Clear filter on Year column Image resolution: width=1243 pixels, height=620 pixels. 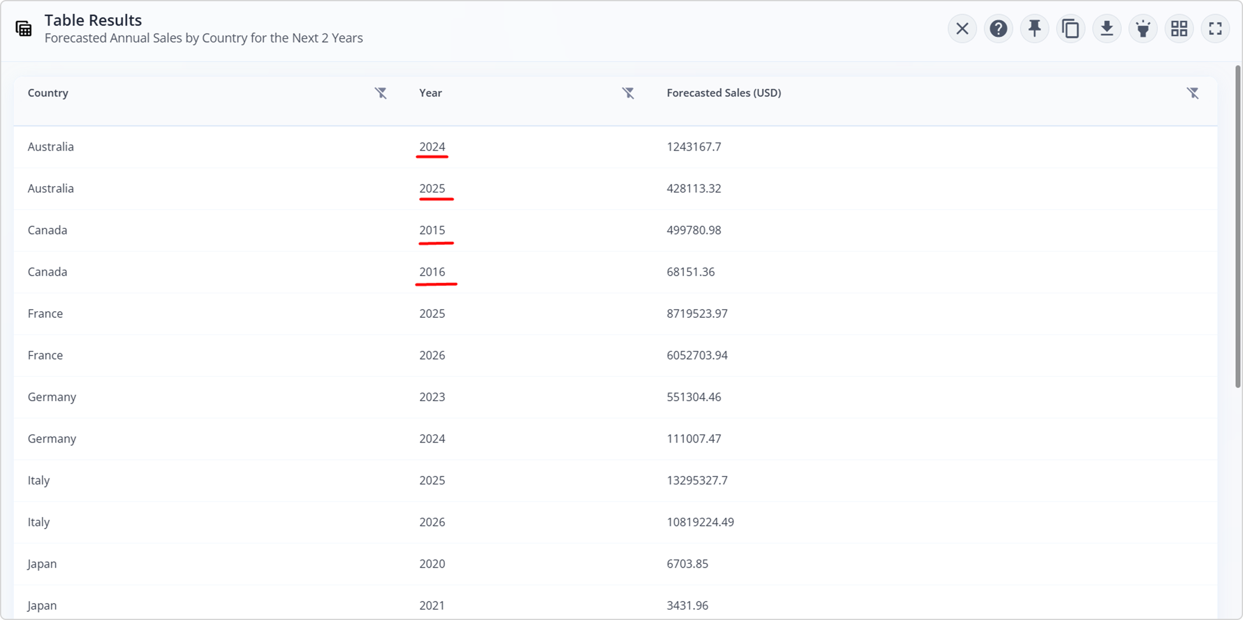(628, 93)
